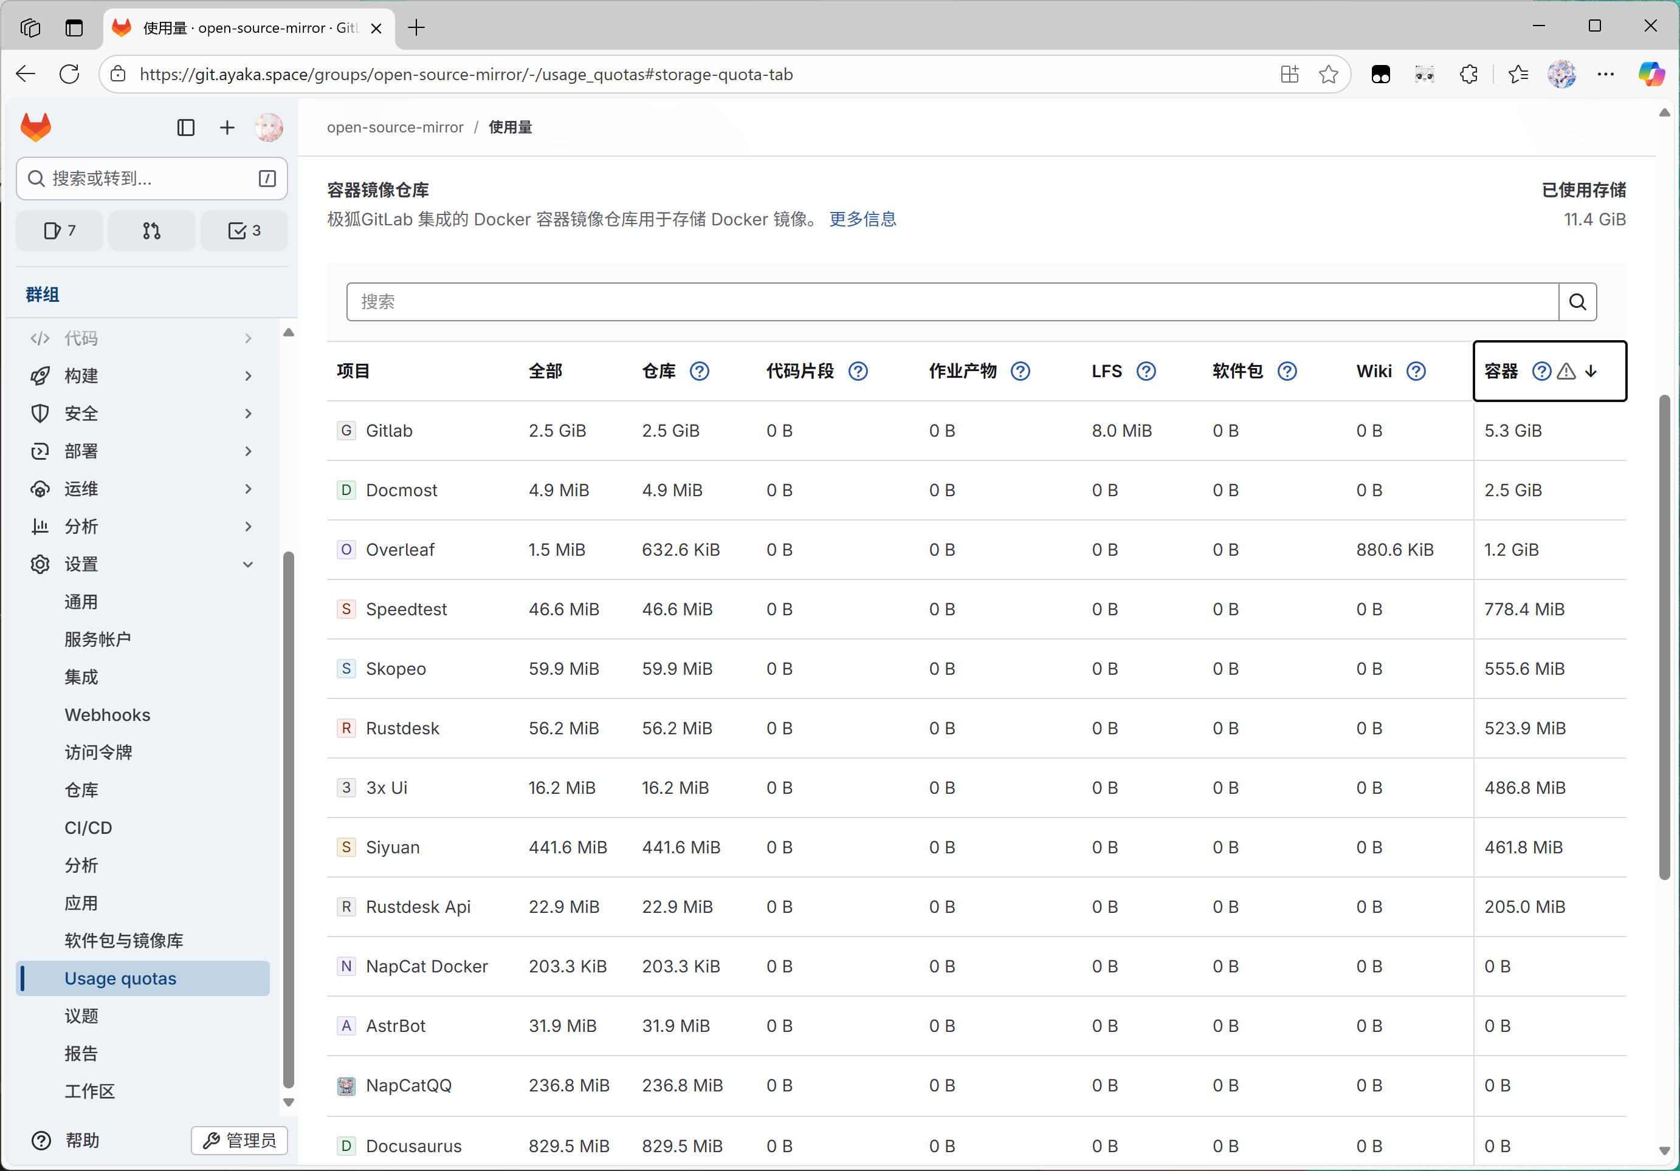Screen dimensions: 1680x1171
Task: Toggle the favorites star in address bar
Action: point(1328,74)
